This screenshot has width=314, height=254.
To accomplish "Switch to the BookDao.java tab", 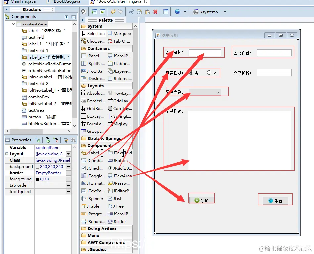I will click(64, 2).
